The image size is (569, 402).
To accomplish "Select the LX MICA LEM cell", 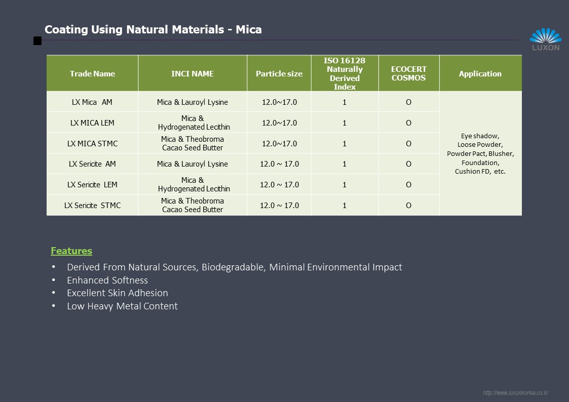I will point(92,123).
